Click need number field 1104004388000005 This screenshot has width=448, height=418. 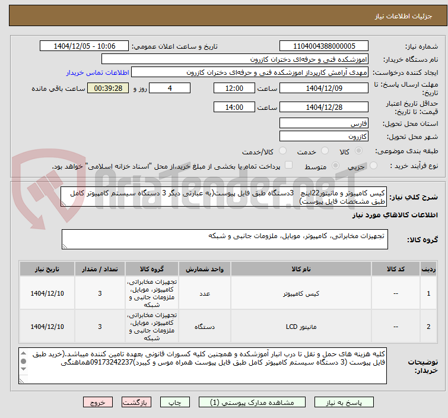pyautogui.click(x=324, y=46)
